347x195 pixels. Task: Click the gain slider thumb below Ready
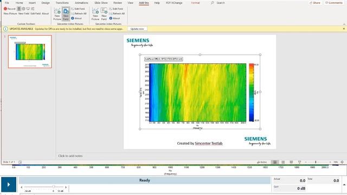tap(54, 187)
